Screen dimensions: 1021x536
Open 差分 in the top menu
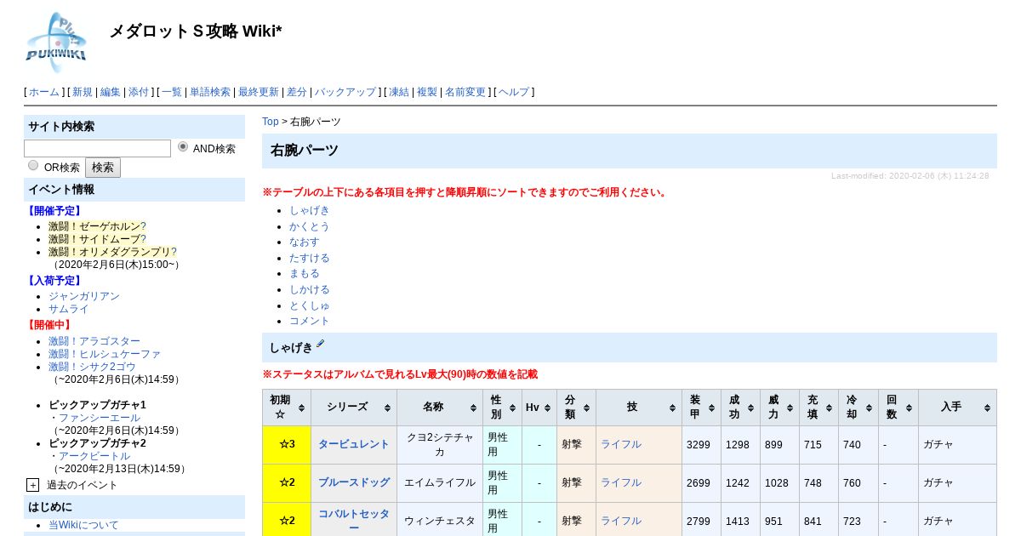tap(297, 92)
